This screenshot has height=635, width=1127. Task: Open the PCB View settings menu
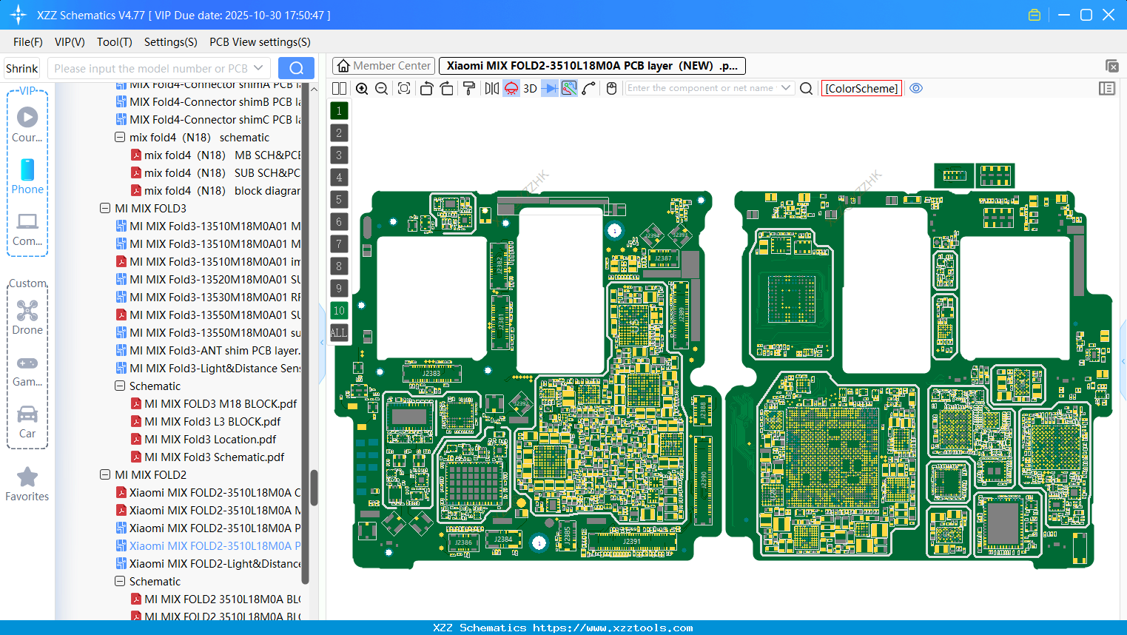tap(259, 42)
